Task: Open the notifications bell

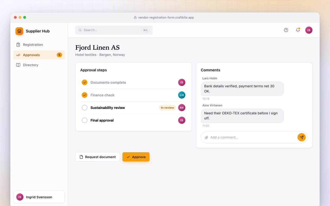Action: [298, 30]
